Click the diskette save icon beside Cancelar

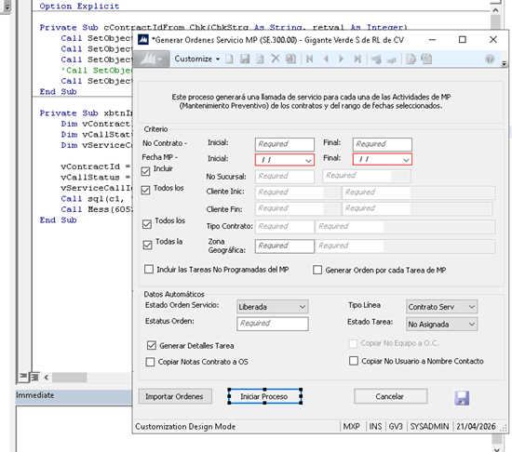462,398
